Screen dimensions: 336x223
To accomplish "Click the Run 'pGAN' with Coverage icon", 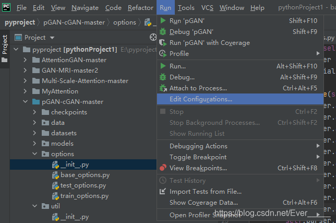I will click(x=163, y=43).
